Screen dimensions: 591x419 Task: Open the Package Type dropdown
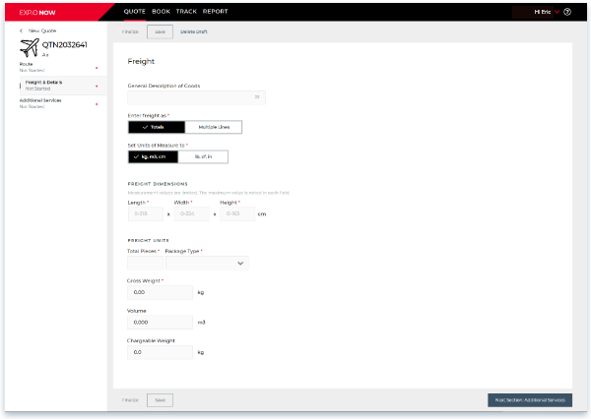coord(207,264)
